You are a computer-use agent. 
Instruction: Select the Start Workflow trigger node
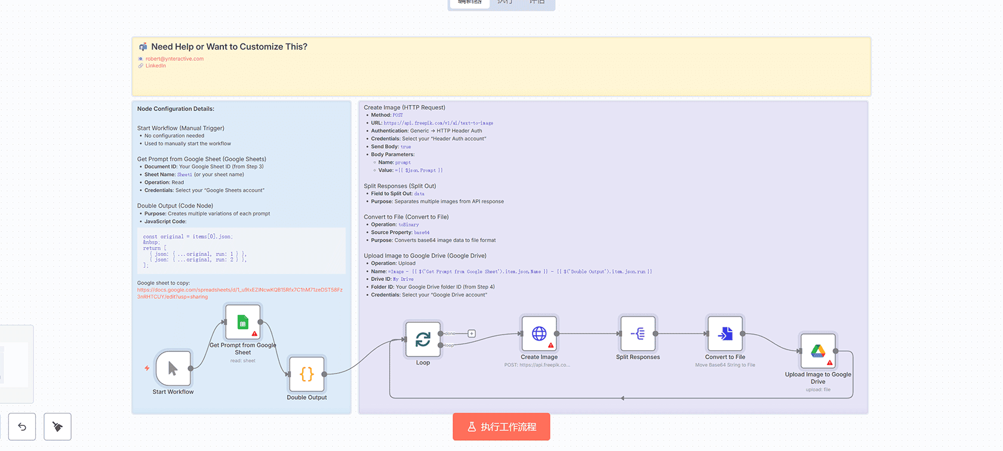(173, 368)
